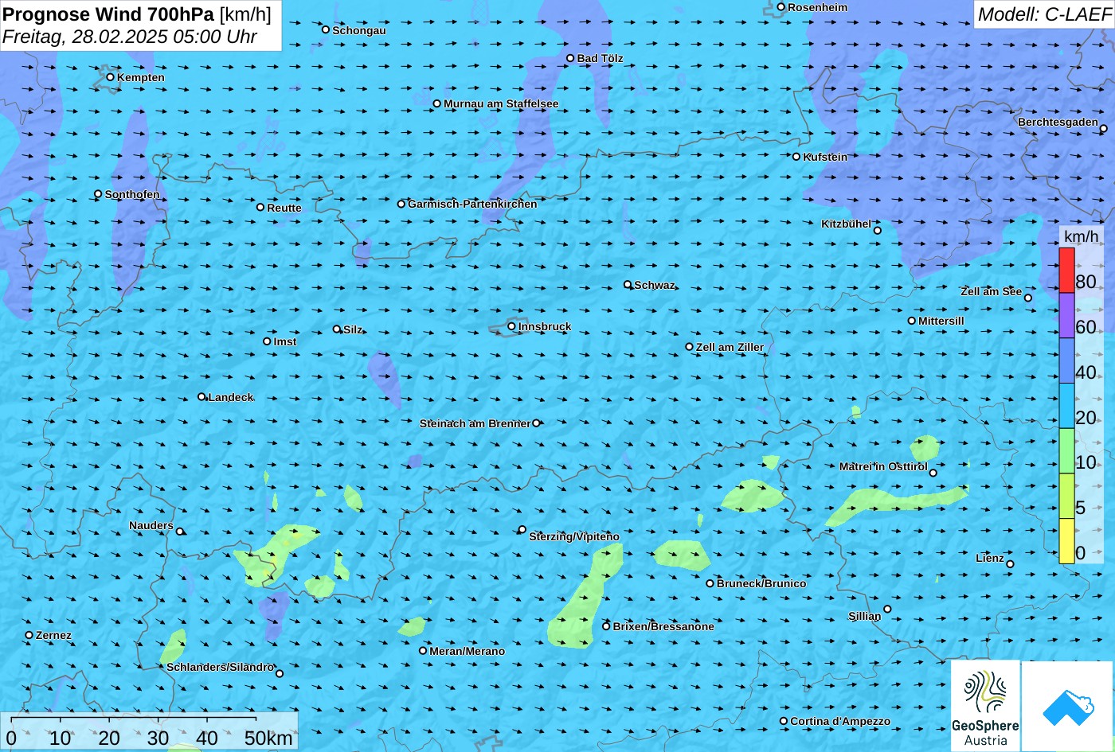Screen dimensions: 1115x752
Task: Click the 'Schlanders/Silandro' label
Action: click(x=220, y=667)
